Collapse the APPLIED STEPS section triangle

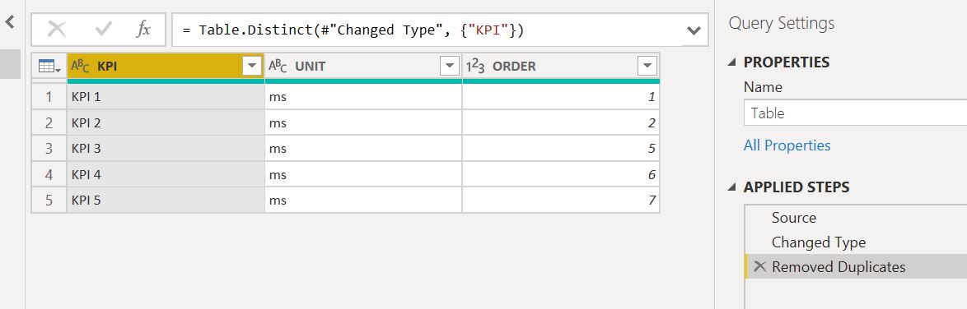[x=732, y=187]
